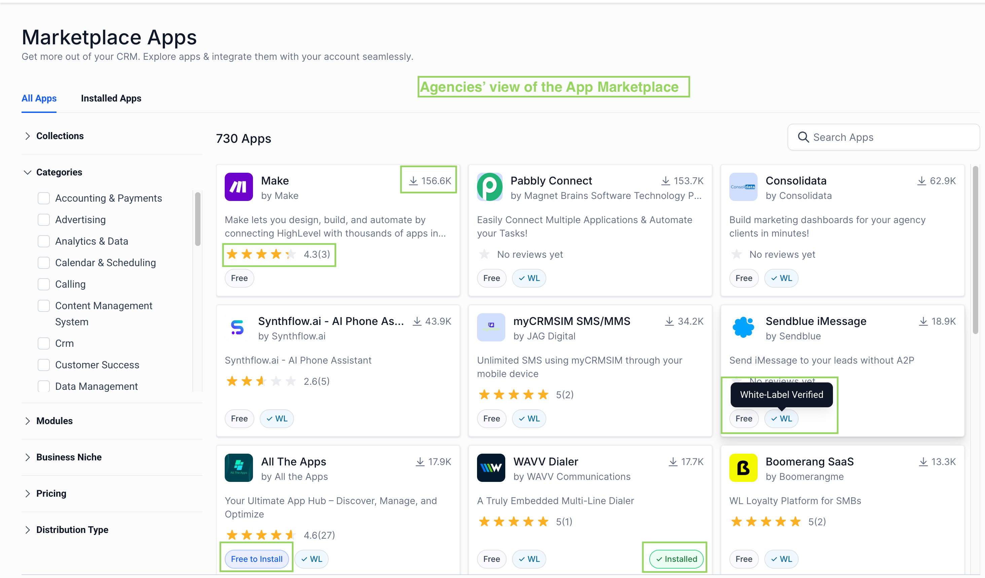This screenshot has height=578, width=985.
Task: Click the categories list scrollbar
Action: coord(198,219)
